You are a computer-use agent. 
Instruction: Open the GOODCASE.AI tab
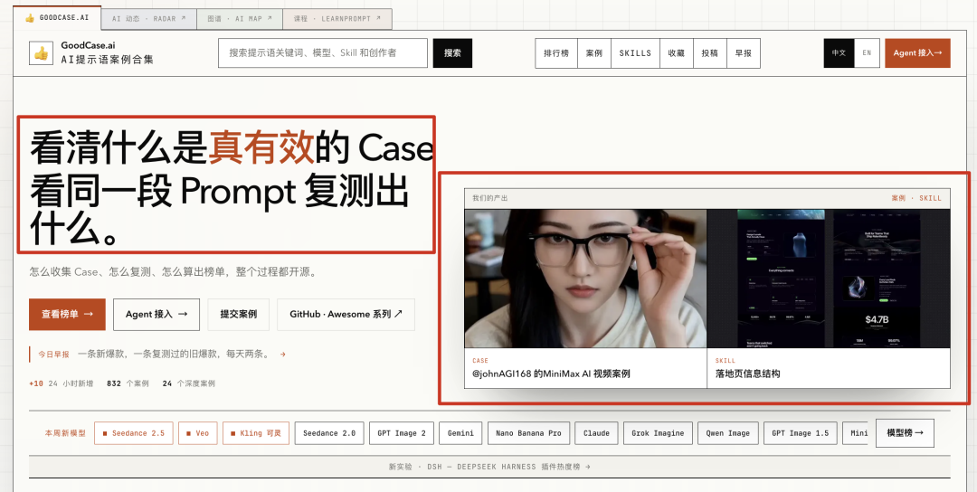[x=57, y=18]
